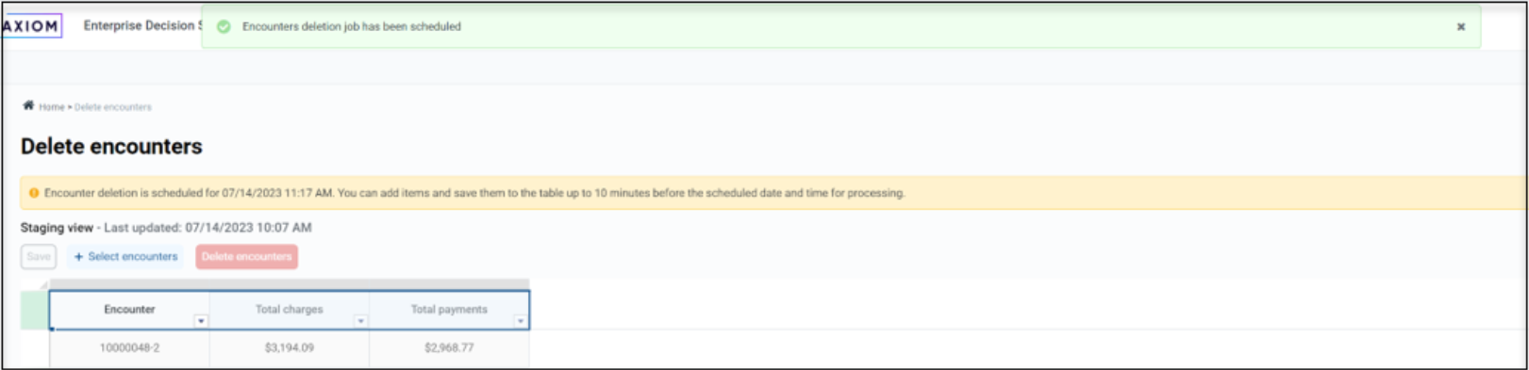
Task: Dismiss the deletion job scheduled notification
Action: (x=1461, y=26)
